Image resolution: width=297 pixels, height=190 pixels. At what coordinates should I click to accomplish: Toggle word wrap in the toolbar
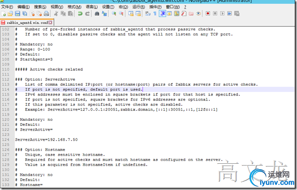click(148, 14)
